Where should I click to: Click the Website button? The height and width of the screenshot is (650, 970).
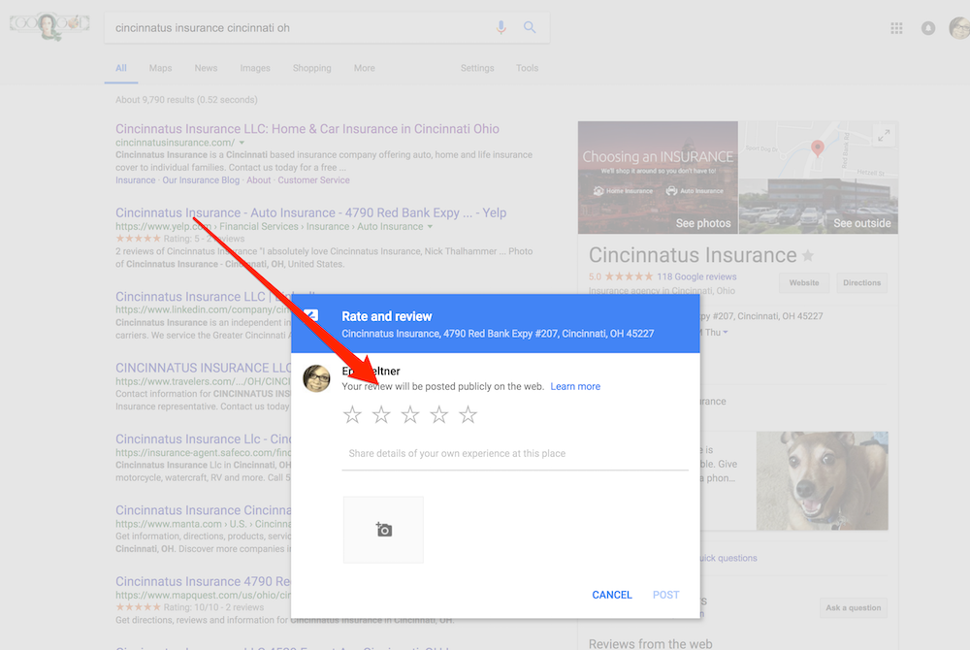pos(804,282)
